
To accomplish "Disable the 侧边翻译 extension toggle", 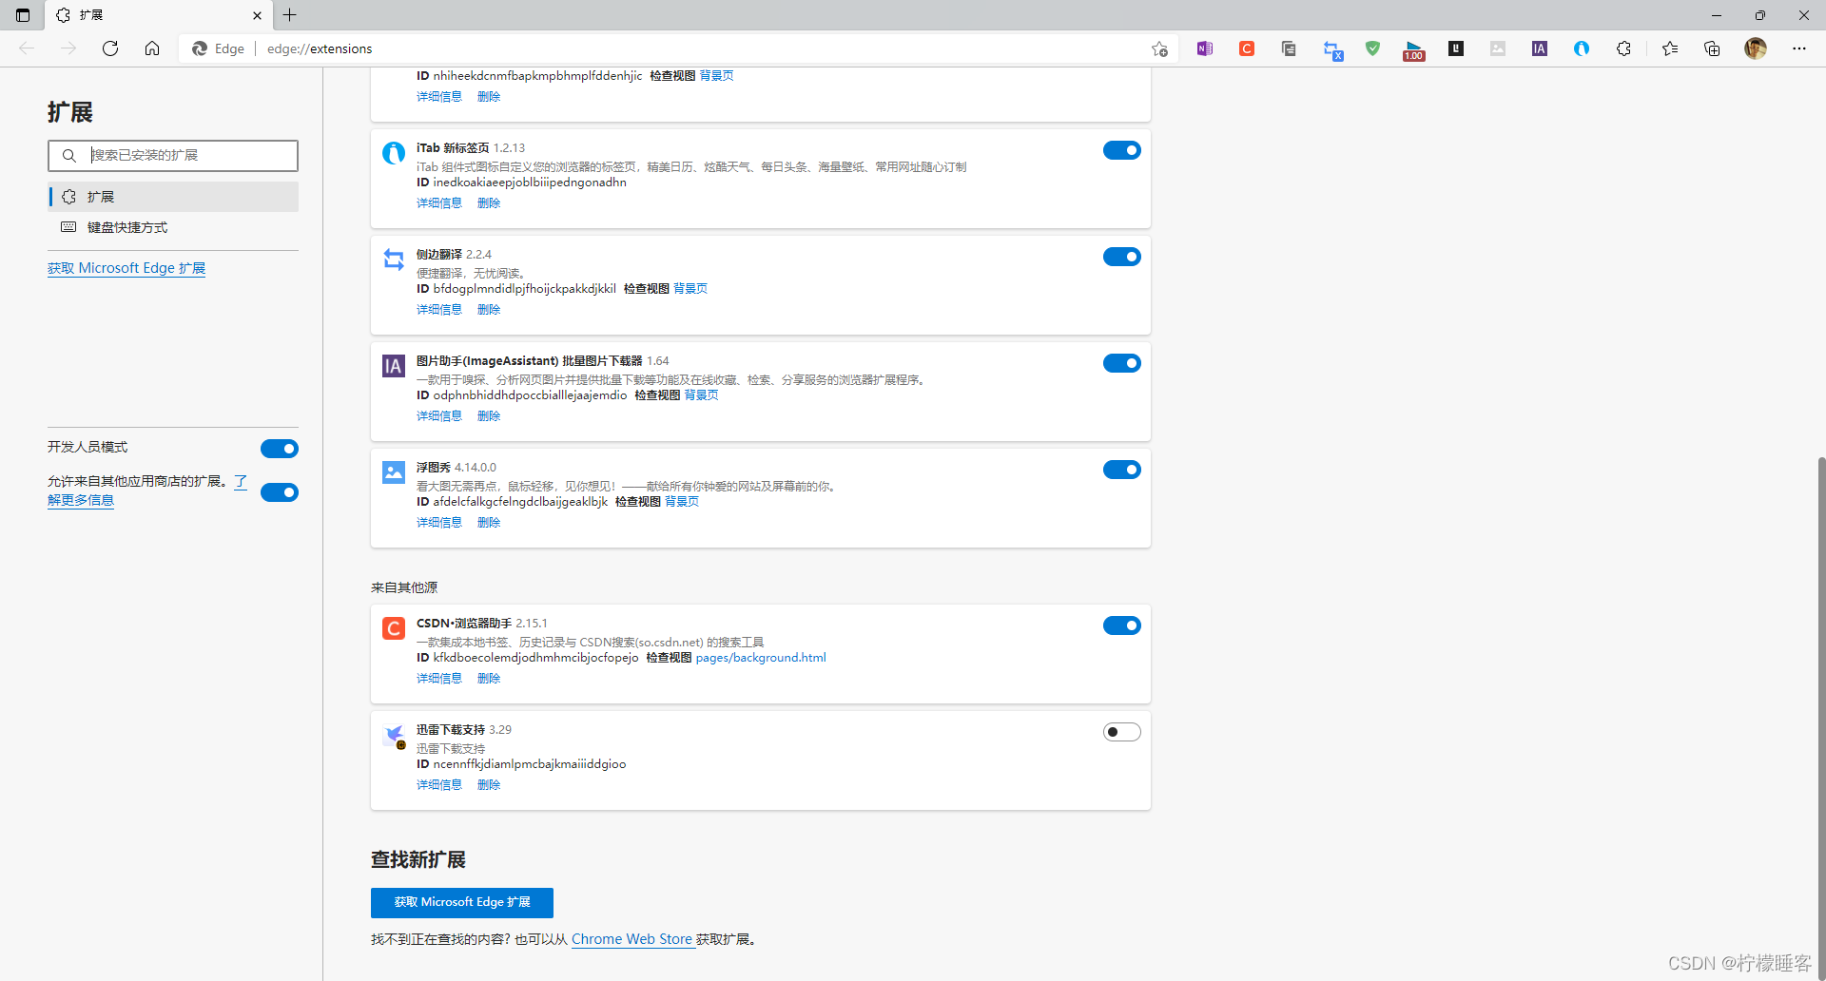I will pyautogui.click(x=1122, y=257).
